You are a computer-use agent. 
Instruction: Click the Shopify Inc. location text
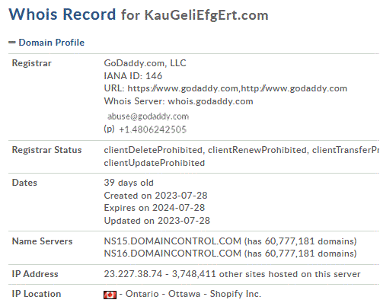(x=235, y=294)
